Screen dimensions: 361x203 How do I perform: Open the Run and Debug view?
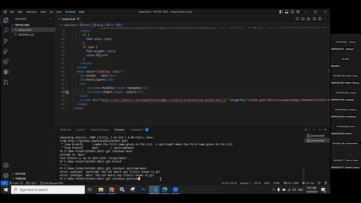click(x=6, y=51)
